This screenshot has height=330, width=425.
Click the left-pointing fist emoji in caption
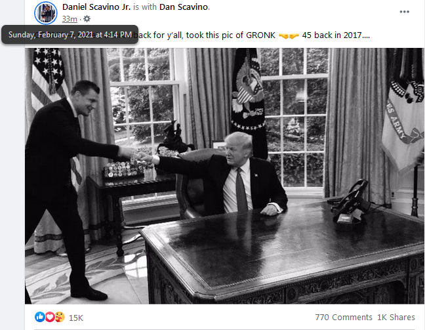tap(283, 35)
